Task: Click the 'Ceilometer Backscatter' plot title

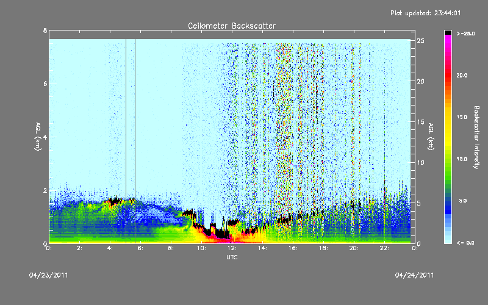Action: coord(232,26)
